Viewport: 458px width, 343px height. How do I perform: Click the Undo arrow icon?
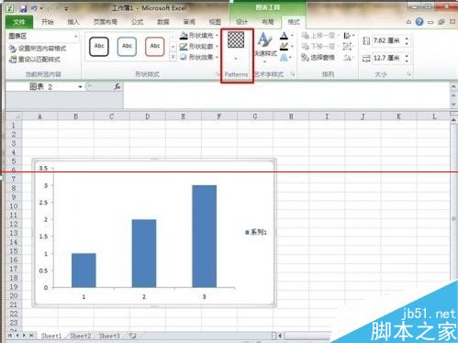(x=34, y=8)
